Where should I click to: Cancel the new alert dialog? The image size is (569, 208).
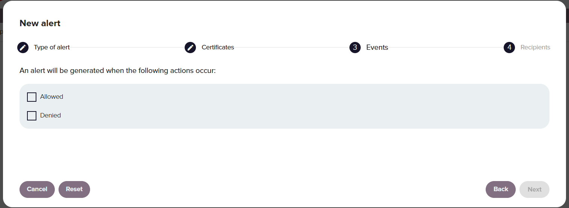pos(37,189)
